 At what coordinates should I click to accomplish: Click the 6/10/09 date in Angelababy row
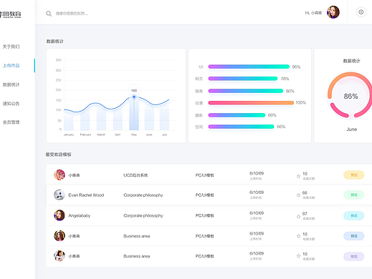point(257,213)
